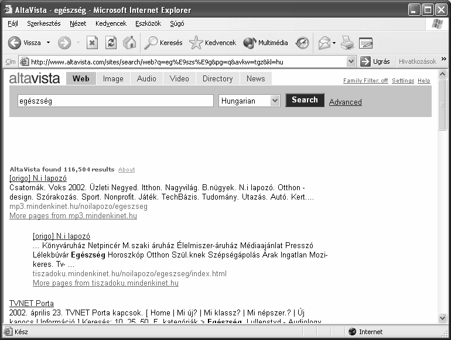451x340 pixels.
Task: Click the window resize grip corner
Action: click(x=446, y=334)
